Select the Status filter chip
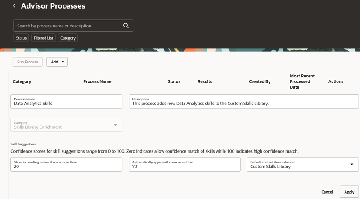Image resolution: width=360 pixels, height=199 pixels. (22, 38)
